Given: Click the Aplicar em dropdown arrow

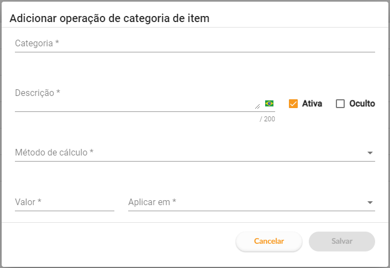Looking at the screenshot, I should [x=370, y=203].
